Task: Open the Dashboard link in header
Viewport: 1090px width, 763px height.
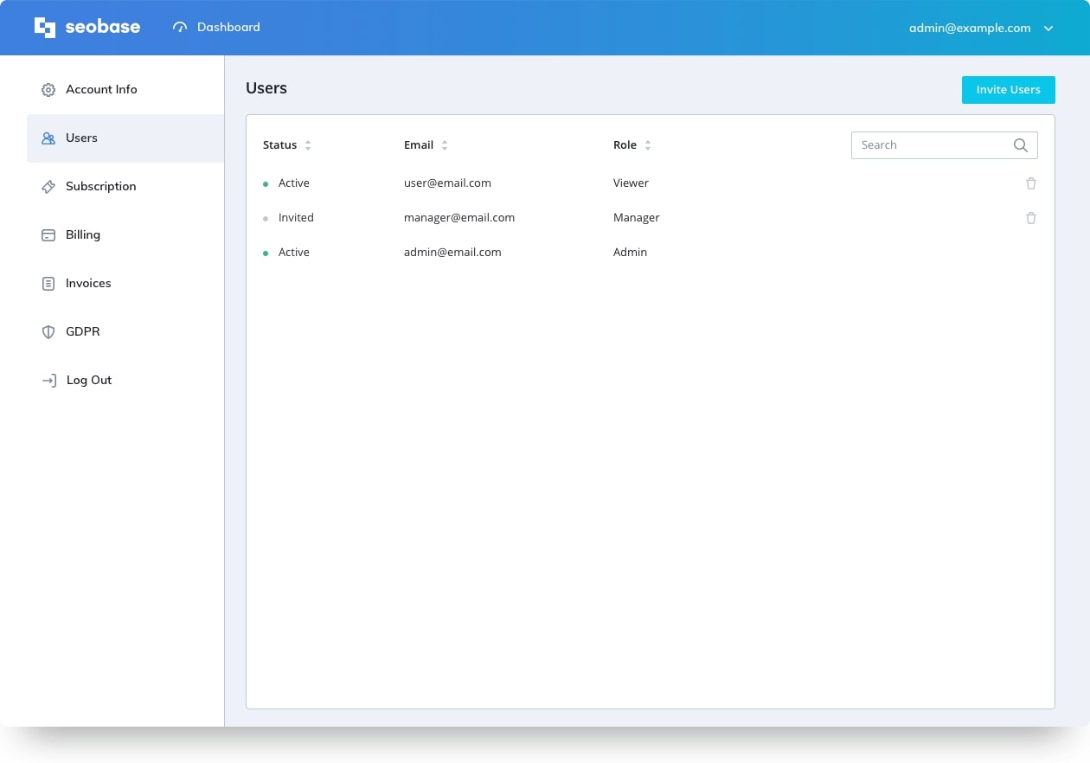Action: 228,28
